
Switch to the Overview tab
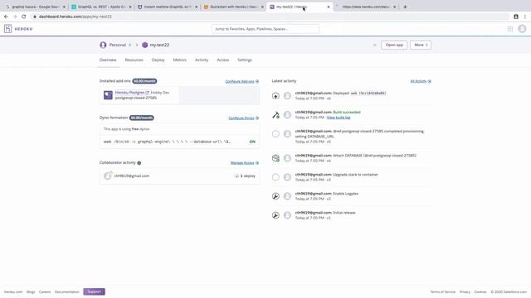[108, 60]
